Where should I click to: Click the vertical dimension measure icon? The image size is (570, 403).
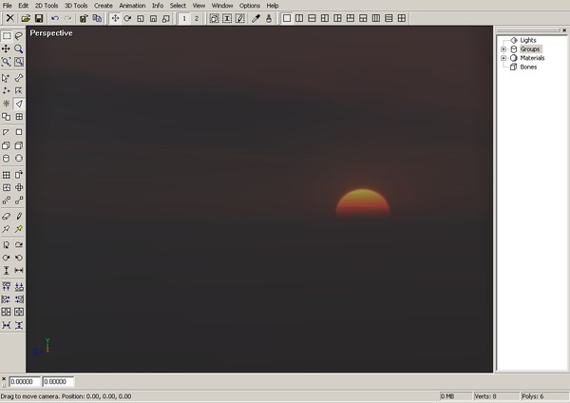(x=7, y=270)
